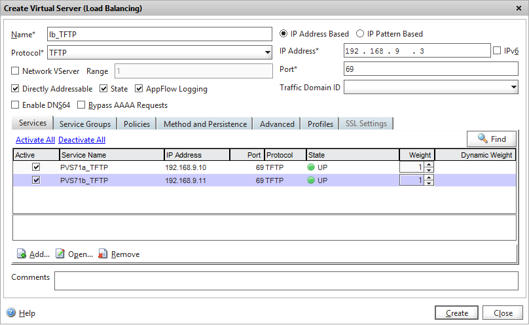Expand the Traffic Domain ID dropdown
The height and width of the screenshot is (325, 529).
pos(513,88)
